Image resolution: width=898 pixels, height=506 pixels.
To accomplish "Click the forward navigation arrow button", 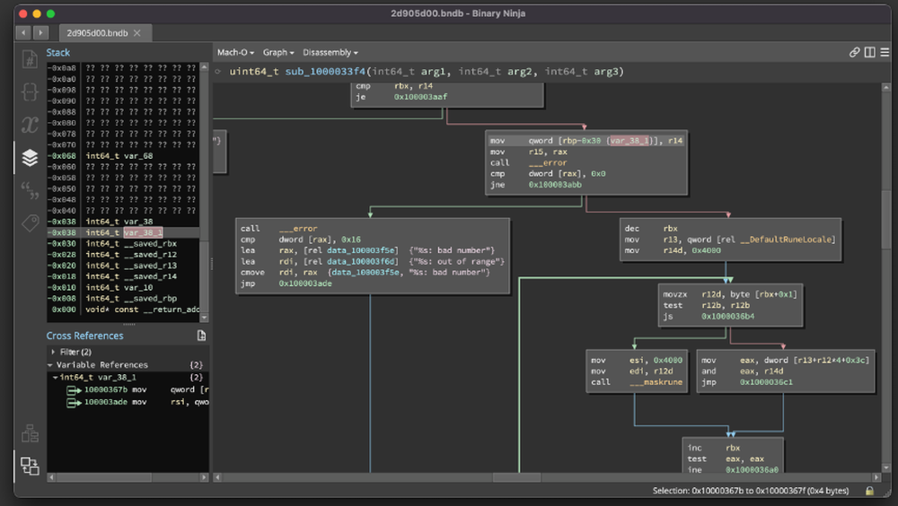I will point(40,32).
